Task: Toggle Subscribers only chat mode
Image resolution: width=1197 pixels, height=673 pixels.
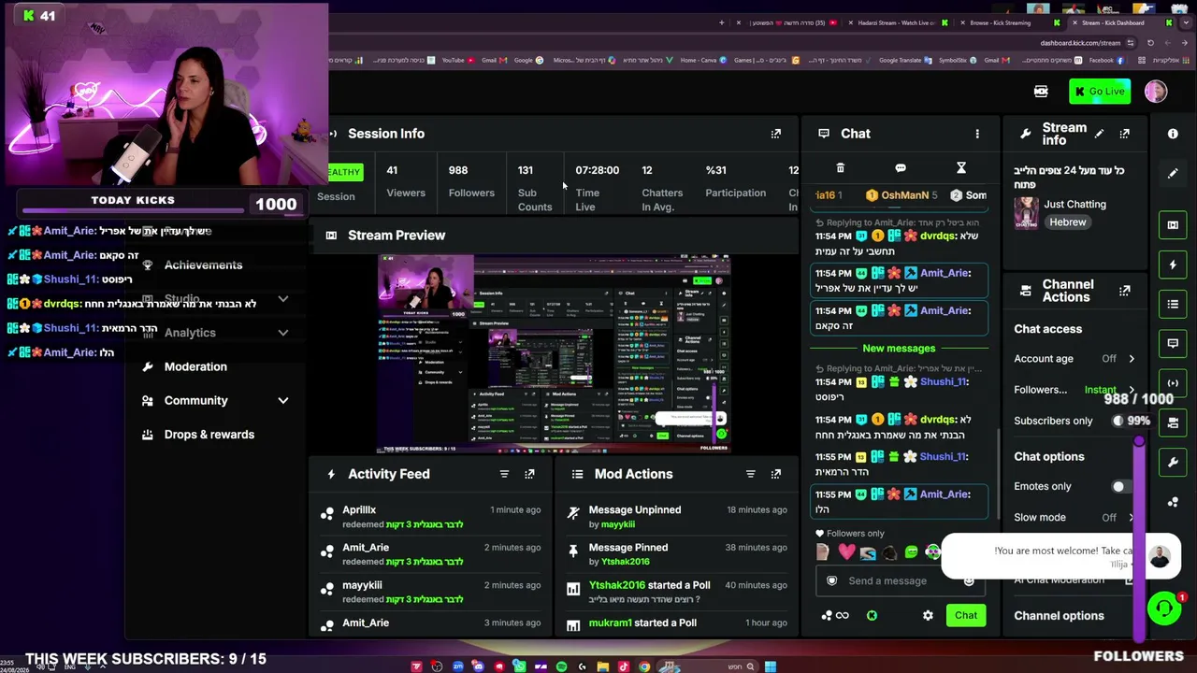Action: point(1122,421)
